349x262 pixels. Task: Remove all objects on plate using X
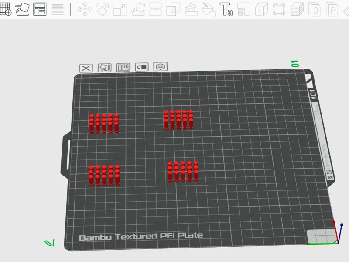(x=86, y=68)
